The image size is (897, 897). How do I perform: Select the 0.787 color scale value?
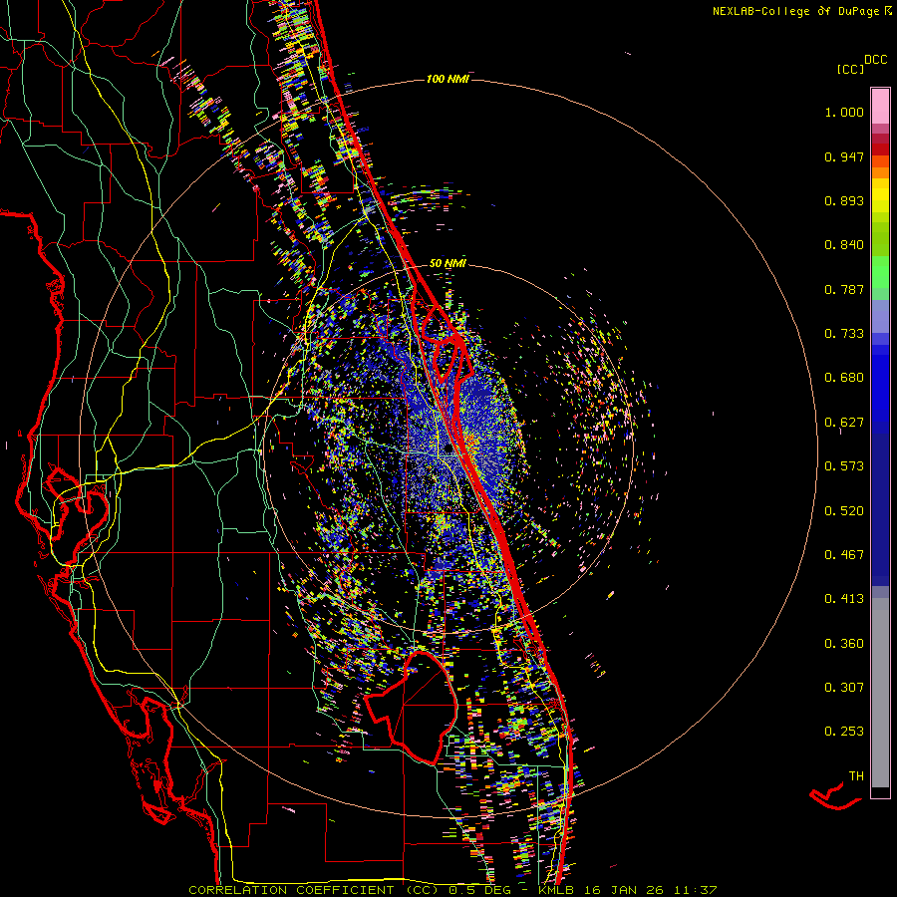point(844,289)
